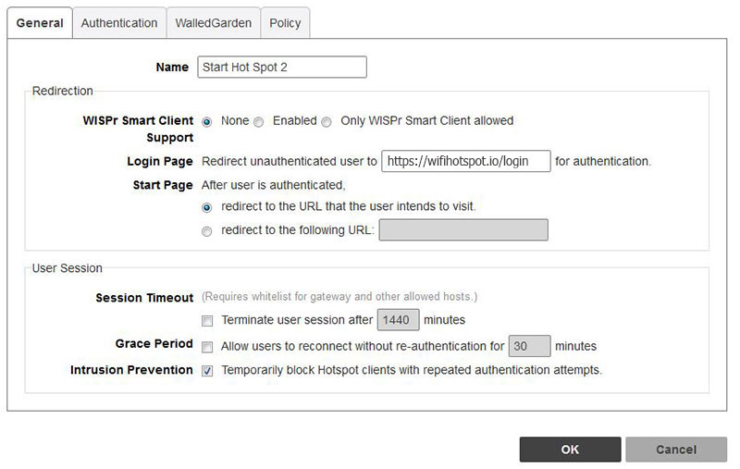This screenshot has height=469, width=740.
Task: Select the General tab
Action: tap(39, 23)
